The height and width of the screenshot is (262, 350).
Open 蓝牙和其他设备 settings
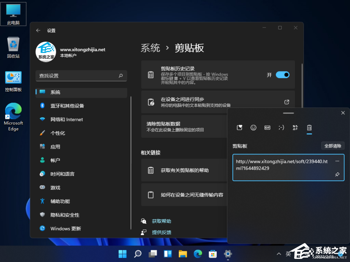click(x=81, y=106)
